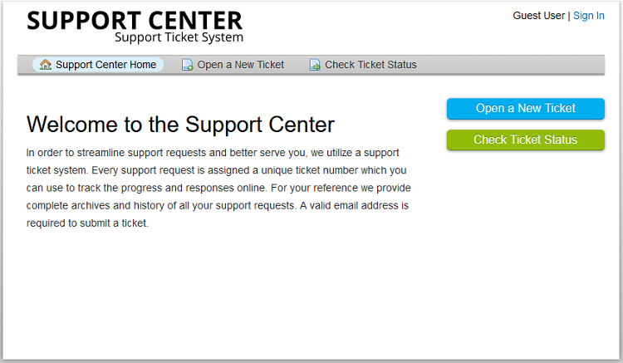Click the Guest User label

(x=539, y=16)
